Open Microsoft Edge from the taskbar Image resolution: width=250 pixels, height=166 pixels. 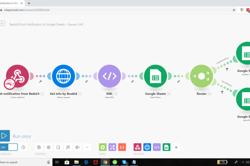click(x=86, y=162)
